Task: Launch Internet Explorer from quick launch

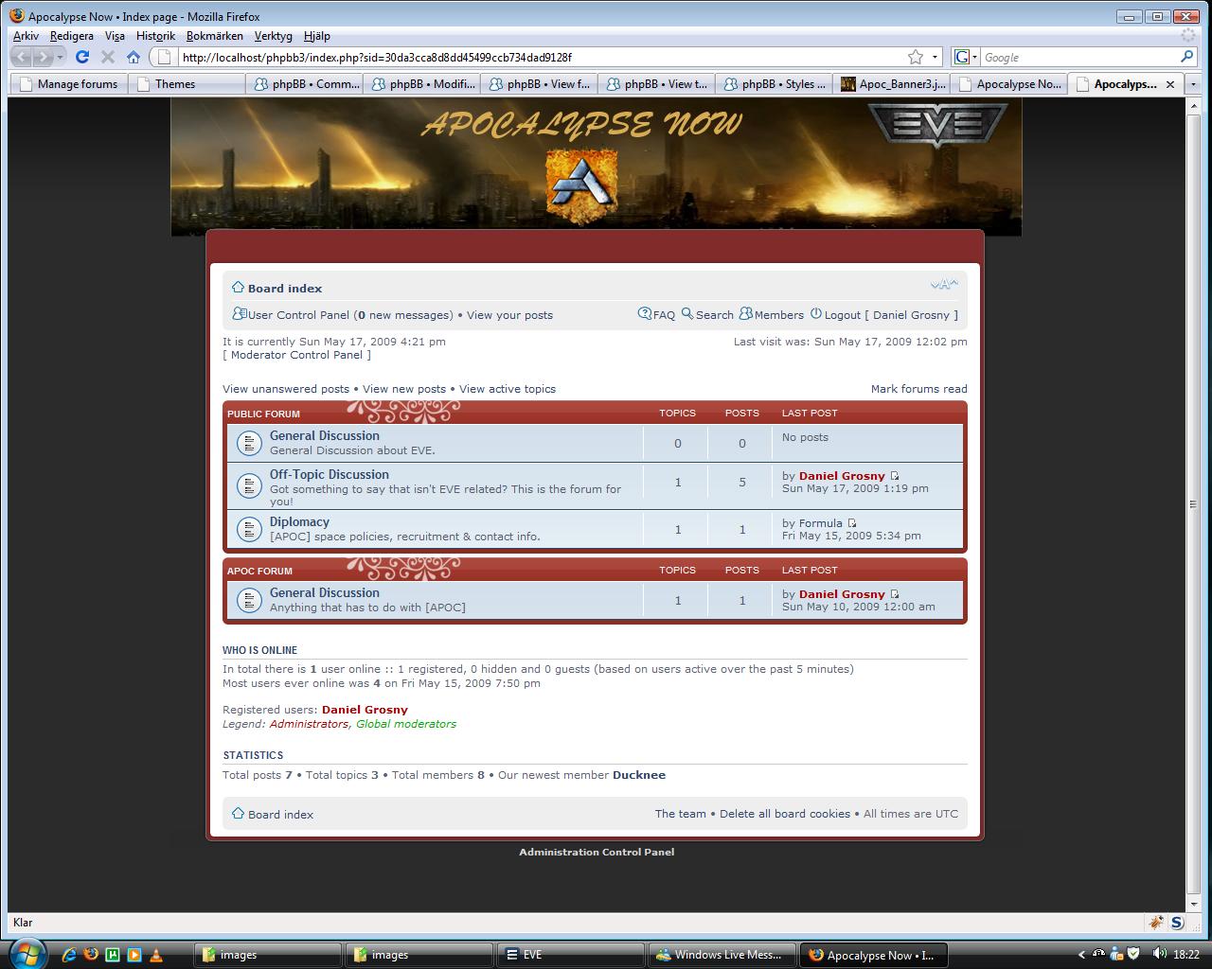Action: pos(69,955)
